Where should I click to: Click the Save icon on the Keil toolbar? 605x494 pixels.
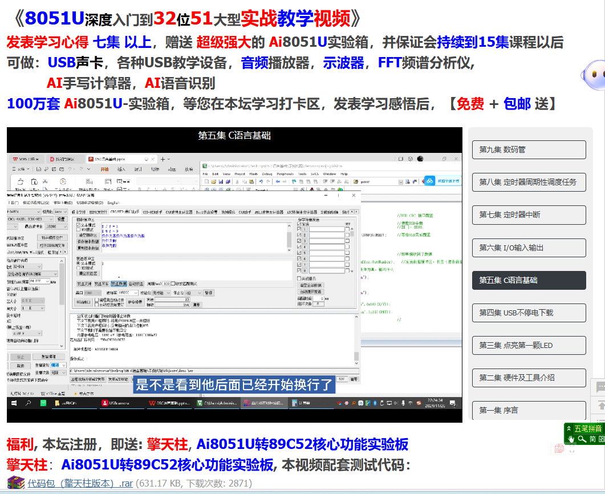tap(221, 182)
